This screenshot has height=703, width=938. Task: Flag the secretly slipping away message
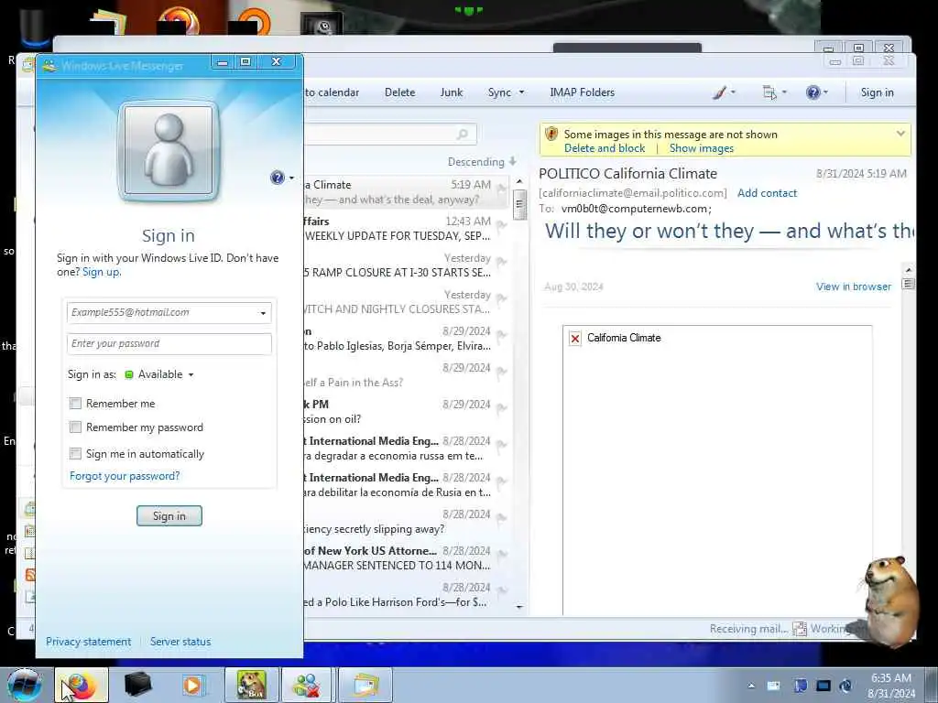click(501, 519)
